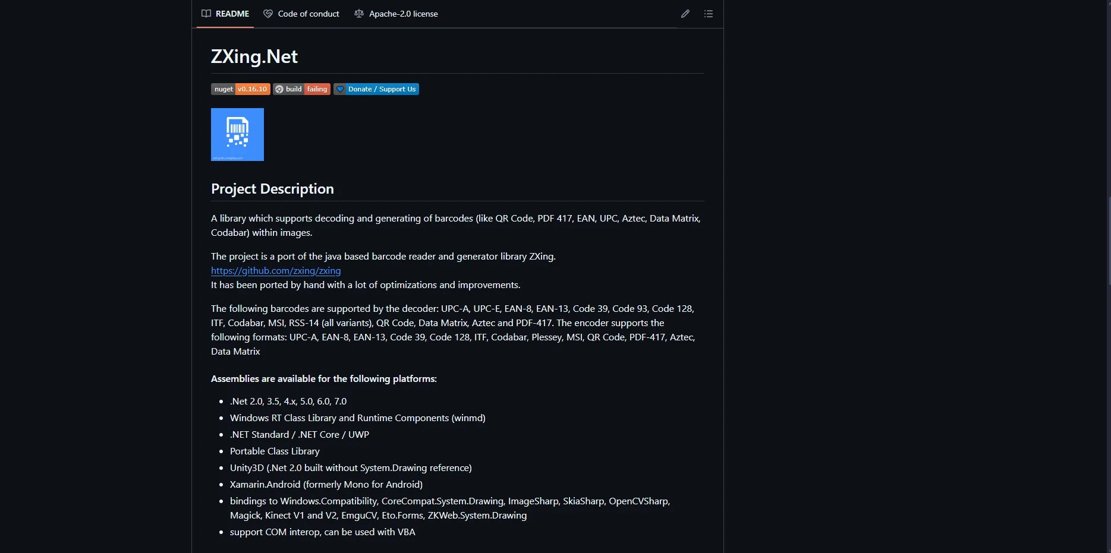1111x553 pixels.
Task: Open the nuget v0.16.10 badge
Action: tap(241, 89)
